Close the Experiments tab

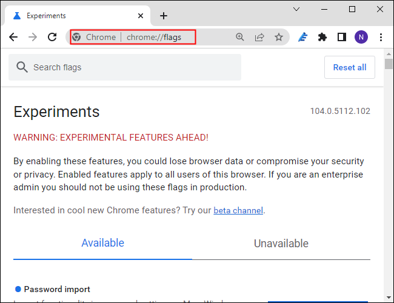[140, 16]
